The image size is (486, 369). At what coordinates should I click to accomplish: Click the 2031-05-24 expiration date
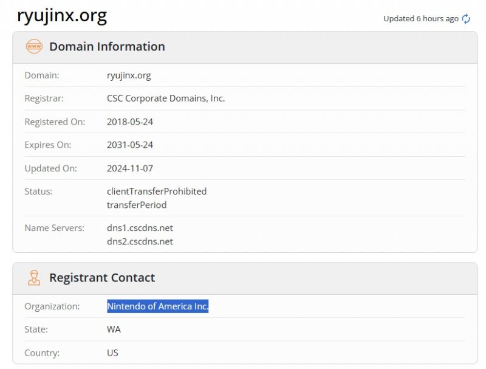pos(130,145)
